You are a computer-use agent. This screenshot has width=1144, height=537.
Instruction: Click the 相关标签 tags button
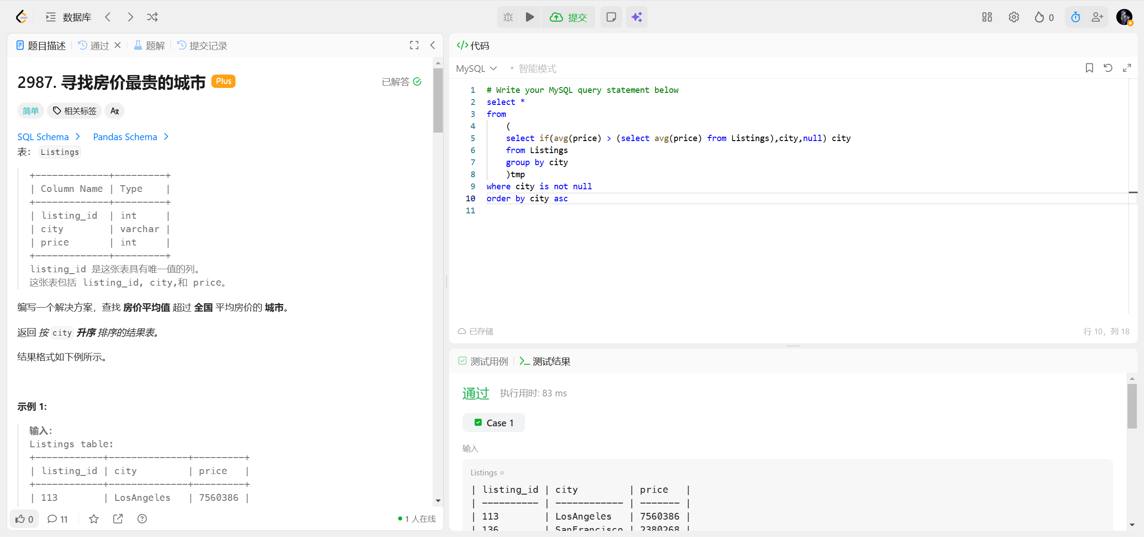pyautogui.click(x=75, y=111)
